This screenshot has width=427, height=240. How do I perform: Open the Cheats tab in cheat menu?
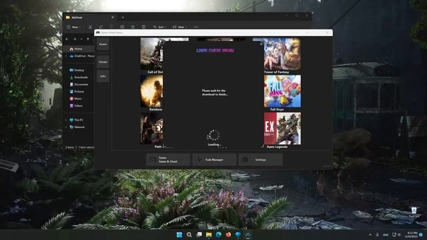[x=103, y=62]
